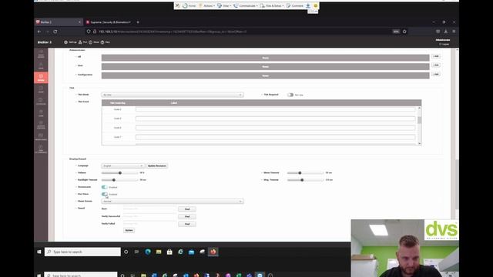Click Find for the Verify Failed sound
The height and width of the screenshot is (277, 493).
click(187, 224)
